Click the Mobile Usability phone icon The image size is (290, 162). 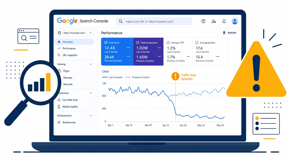click(59, 107)
